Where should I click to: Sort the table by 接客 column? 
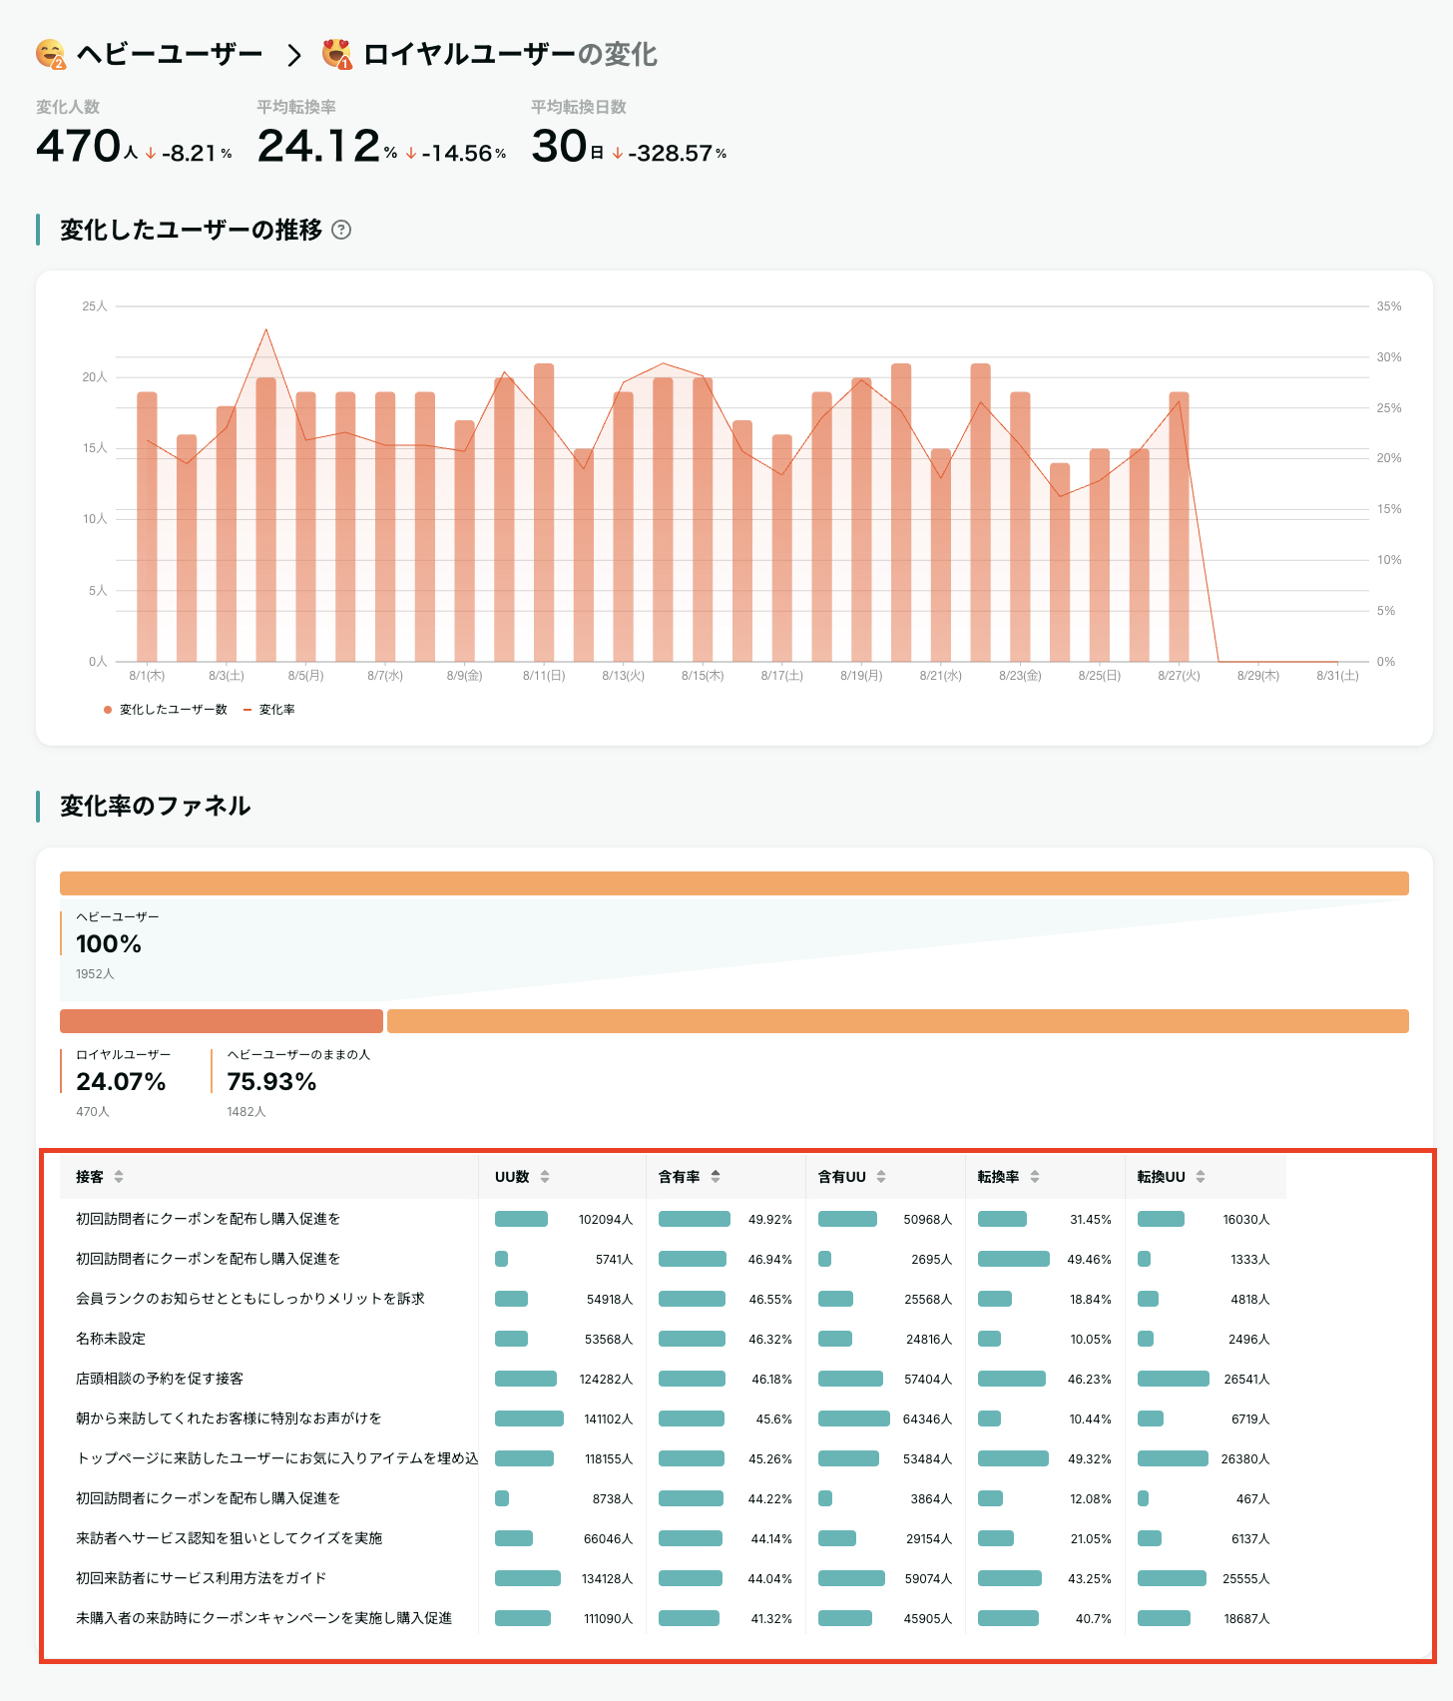(x=119, y=1177)
